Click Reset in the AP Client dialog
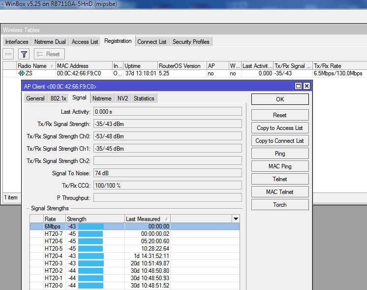This screenshot has height=290, width=367. coord(280,115)
